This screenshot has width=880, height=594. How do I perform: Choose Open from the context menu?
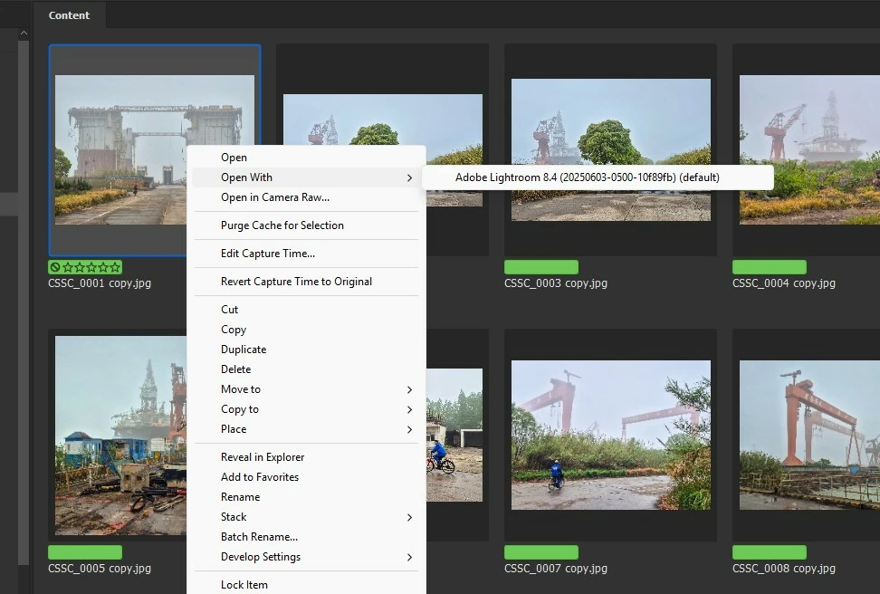(306, 158)
